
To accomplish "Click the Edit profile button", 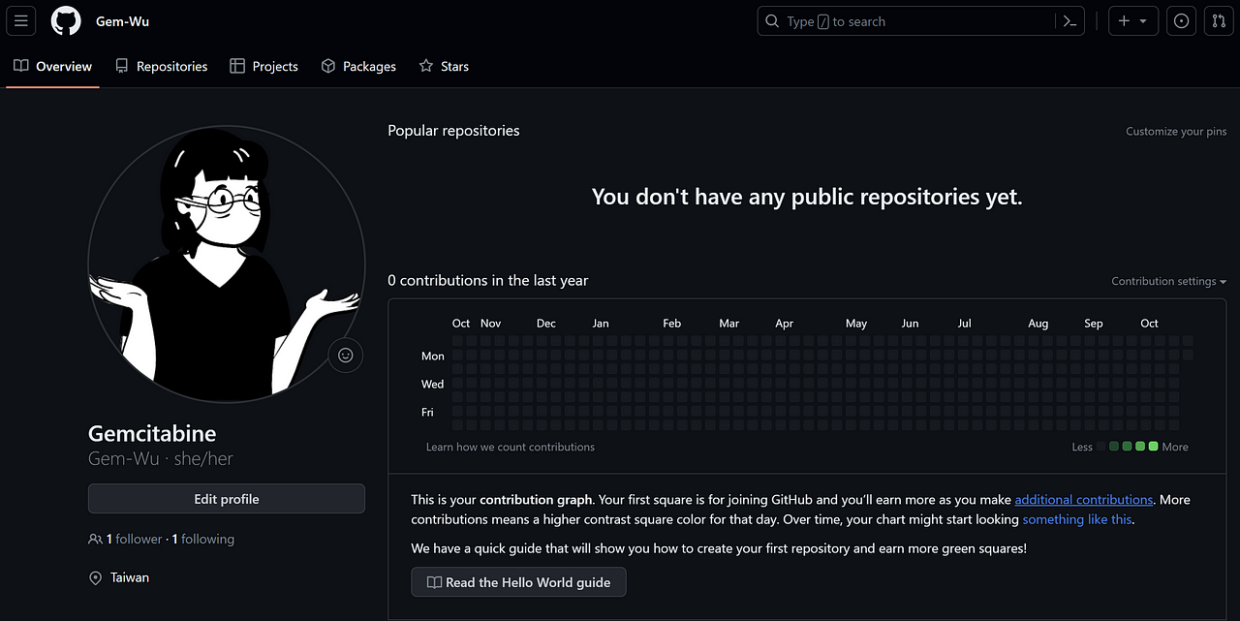I will point(227,499).
